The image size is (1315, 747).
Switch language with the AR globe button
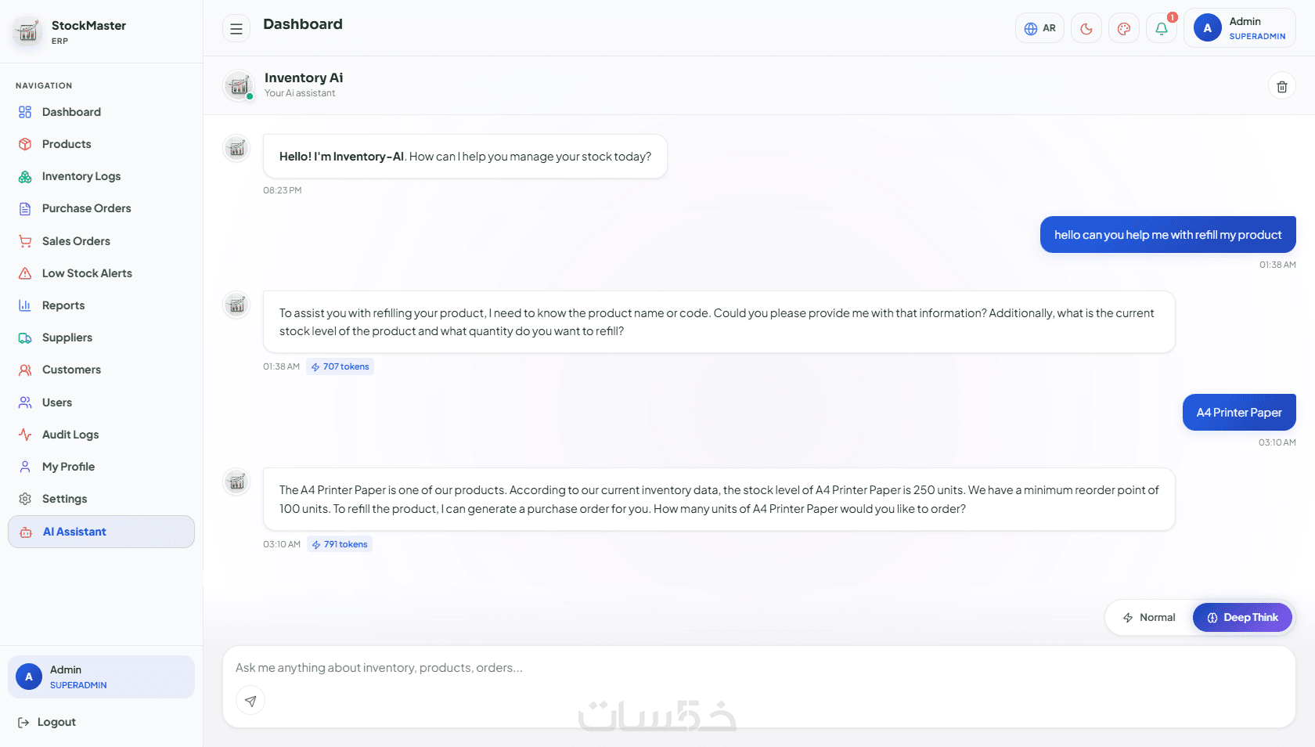click(1039, 29)
